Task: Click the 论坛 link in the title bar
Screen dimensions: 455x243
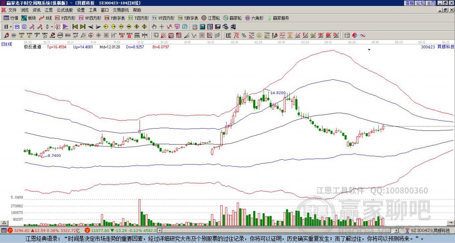Action: (420, 3)
